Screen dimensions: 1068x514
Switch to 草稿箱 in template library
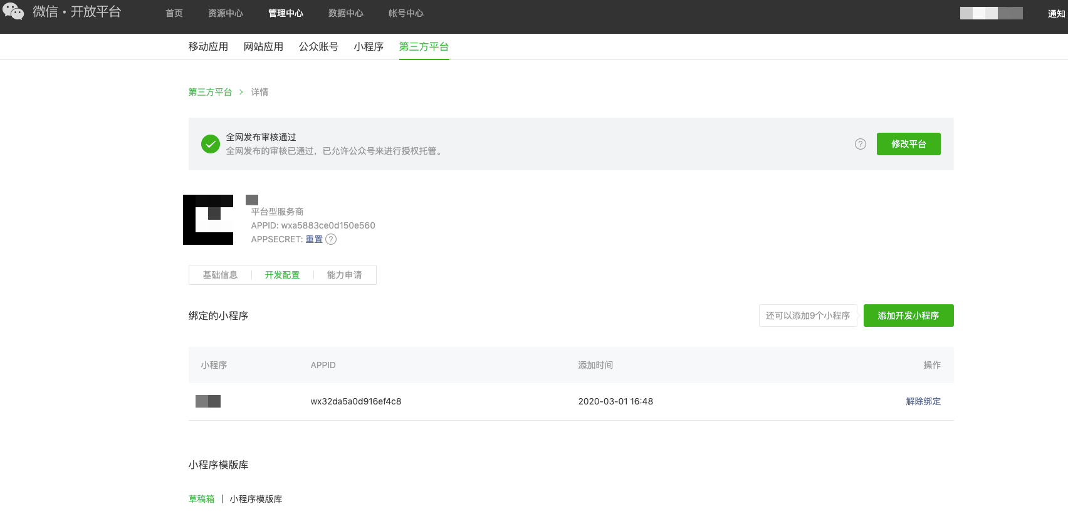coord(202,499)
